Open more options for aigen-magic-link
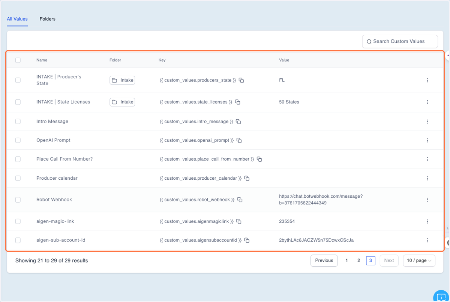This screenshot has width=450, height=302. pos(427,221)
